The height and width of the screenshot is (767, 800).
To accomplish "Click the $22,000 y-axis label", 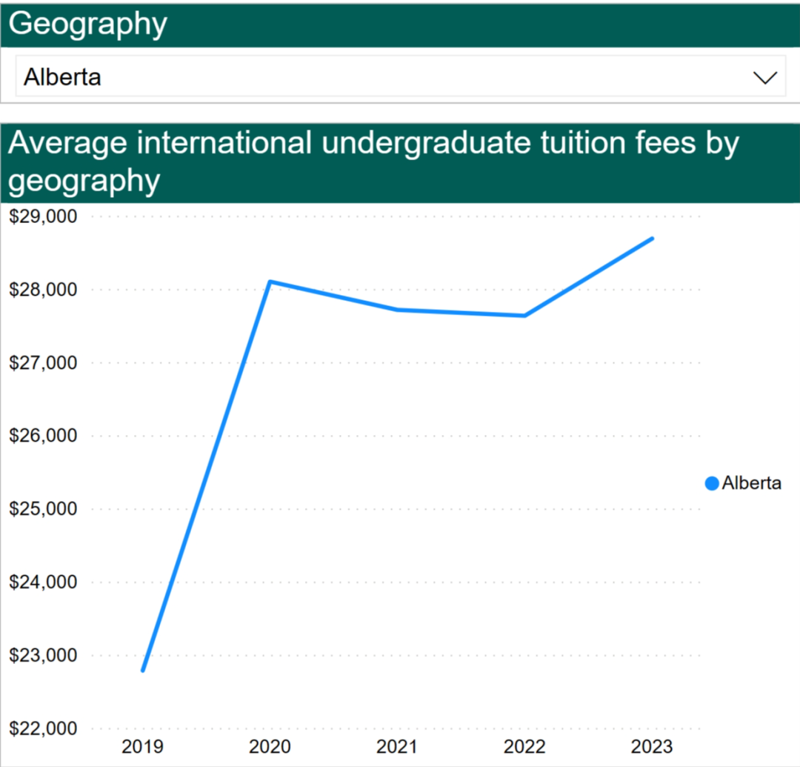I will (44, 728).
